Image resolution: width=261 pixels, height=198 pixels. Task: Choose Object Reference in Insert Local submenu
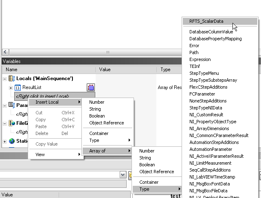[107, 123]
